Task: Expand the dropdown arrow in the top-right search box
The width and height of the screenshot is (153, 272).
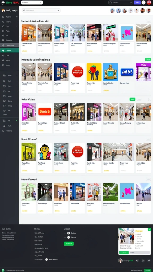Action: pos(131,2)
